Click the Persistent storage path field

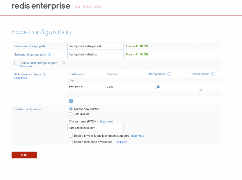coord(95,46)
